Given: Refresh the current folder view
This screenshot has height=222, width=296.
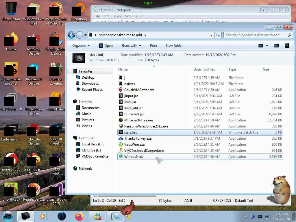Looking at the screenshot, I should click(x=218, y=35).
